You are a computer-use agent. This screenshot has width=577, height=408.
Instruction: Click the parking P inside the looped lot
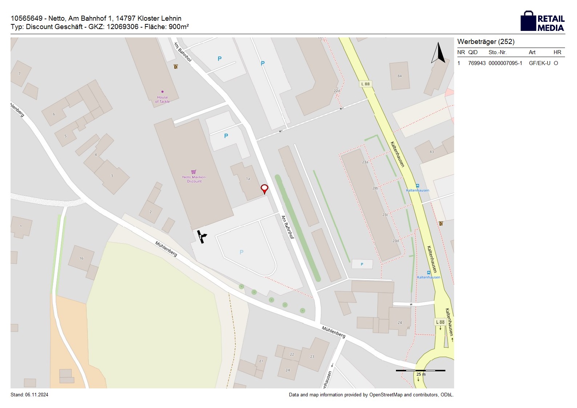[x=241, y=252]
